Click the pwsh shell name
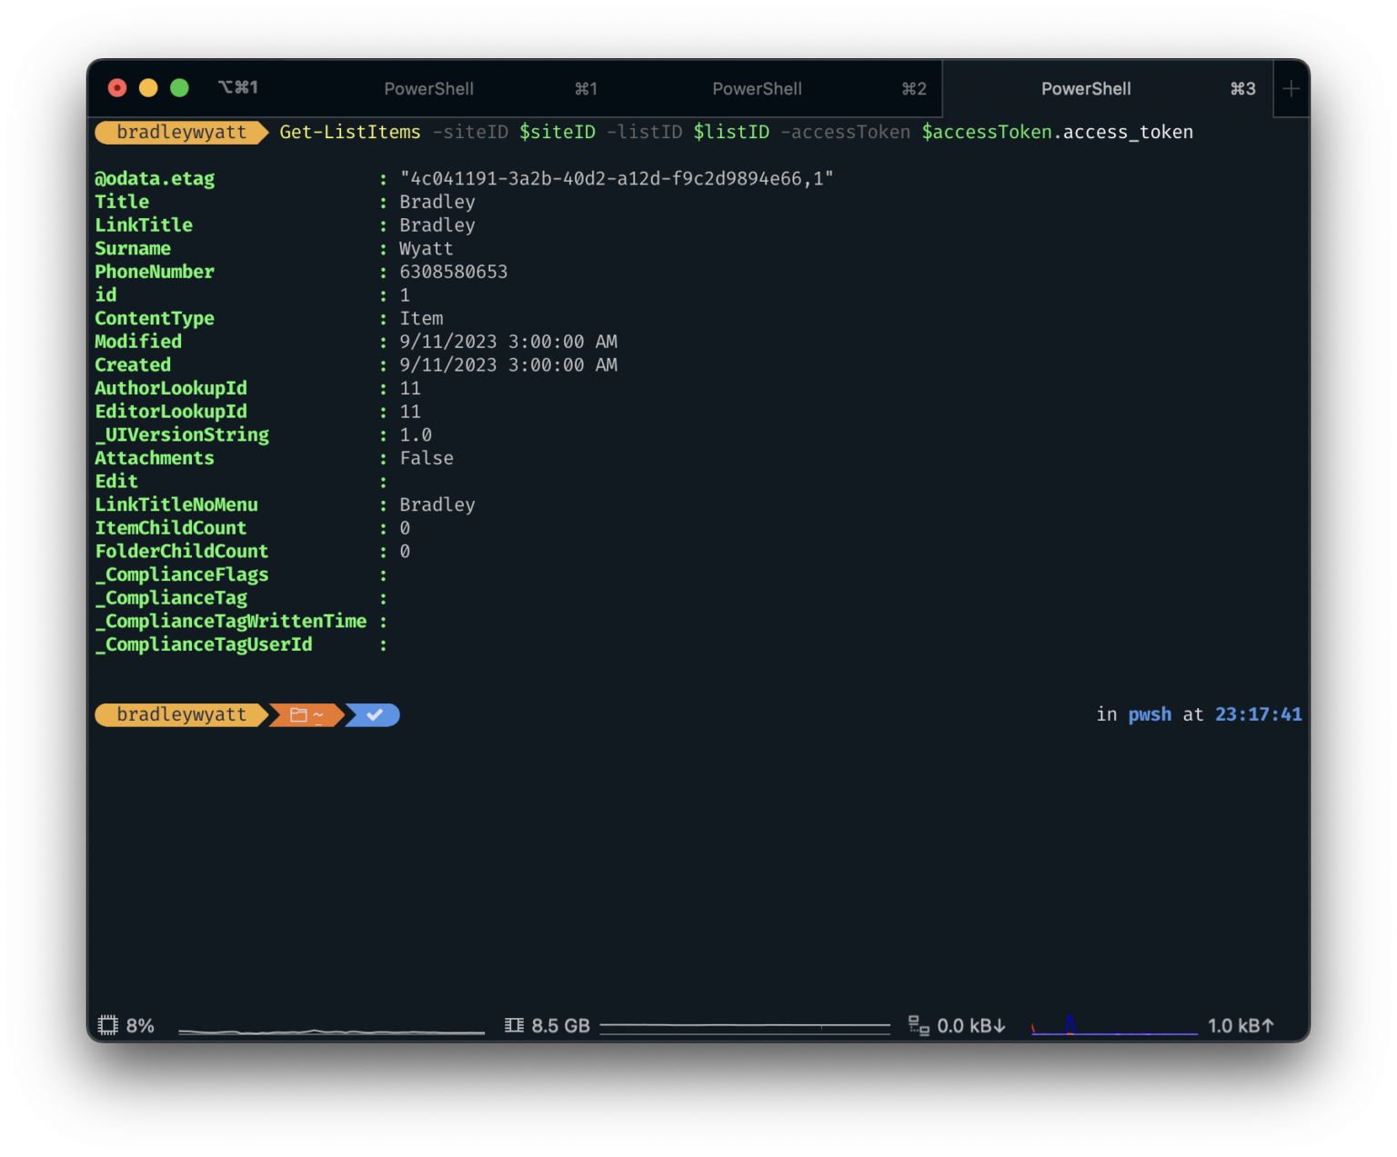Viewport: 1397px width, 1157px height. tap(1150, 715)
